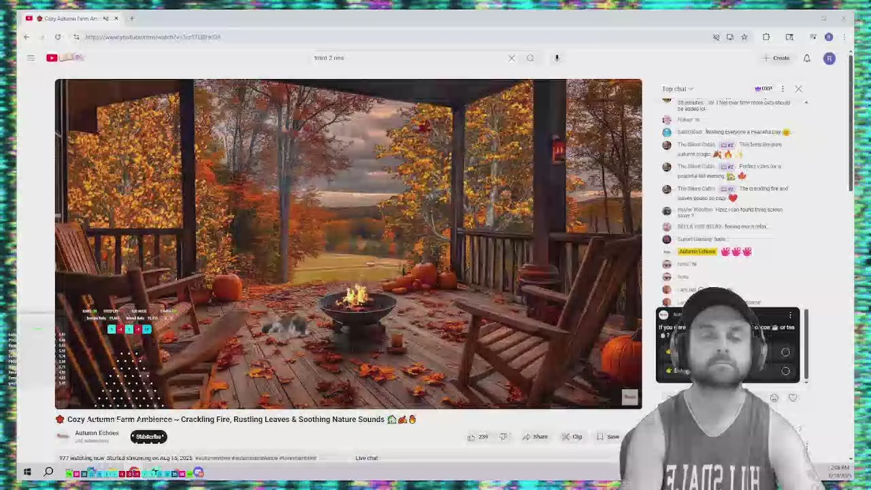Like the video
The height and width of the screenshot is (490, 871).
click(477, 437)
